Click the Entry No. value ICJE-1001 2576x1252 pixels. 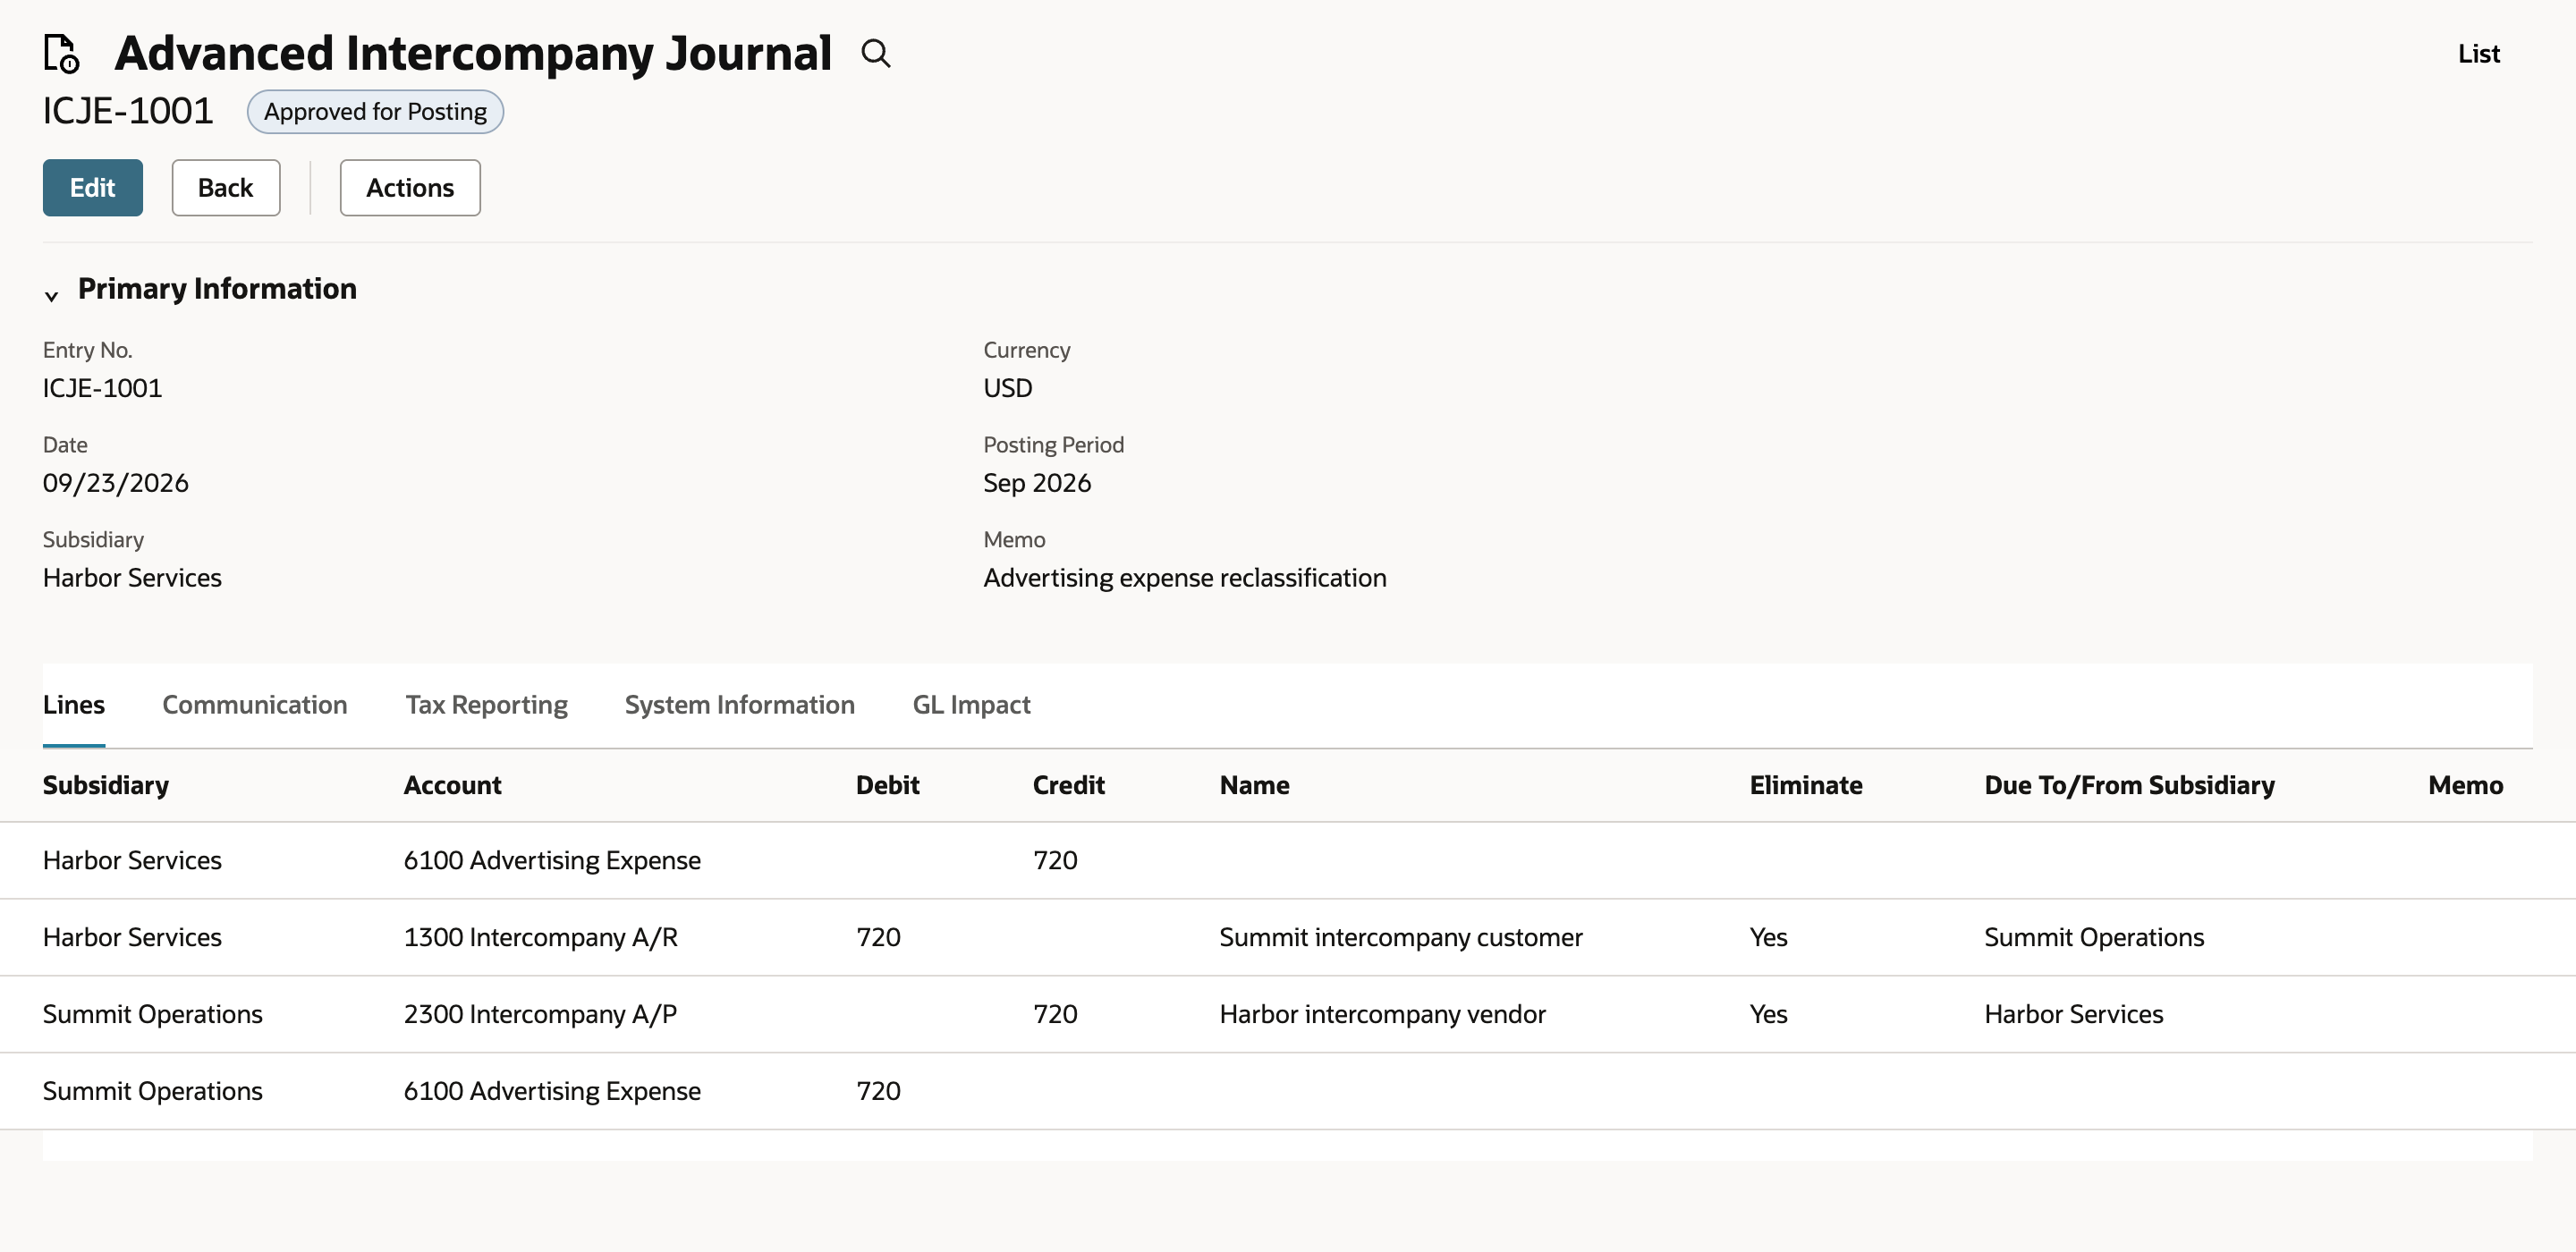coord(102,388)
